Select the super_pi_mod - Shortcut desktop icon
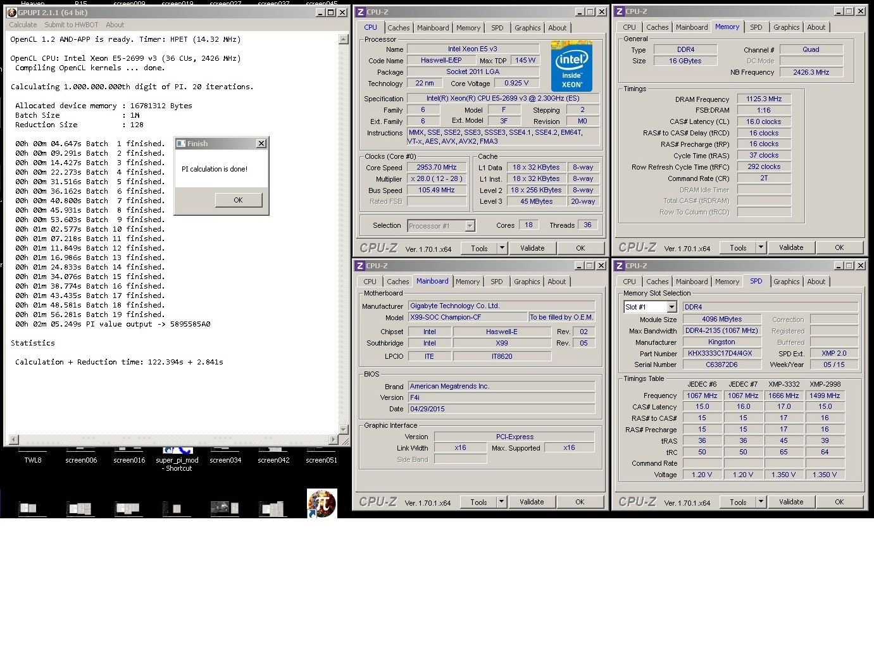This screenshot has height=648, width=874. [177, 461]
